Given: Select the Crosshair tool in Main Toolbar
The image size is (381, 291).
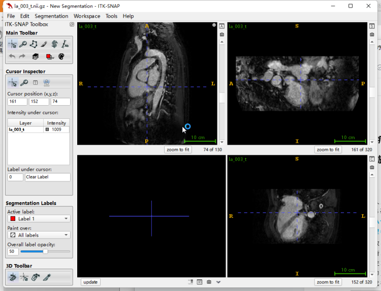Looking at the screenshot, I should [x=12, y=44].
